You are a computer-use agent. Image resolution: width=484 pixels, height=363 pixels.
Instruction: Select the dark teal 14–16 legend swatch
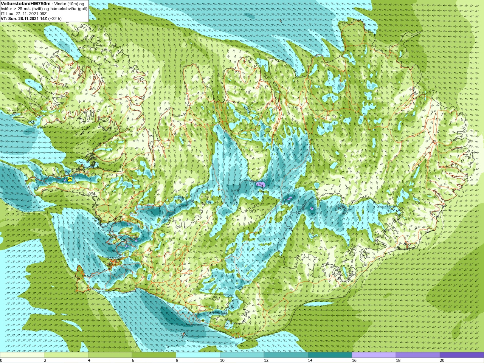(x=330, y=355)
